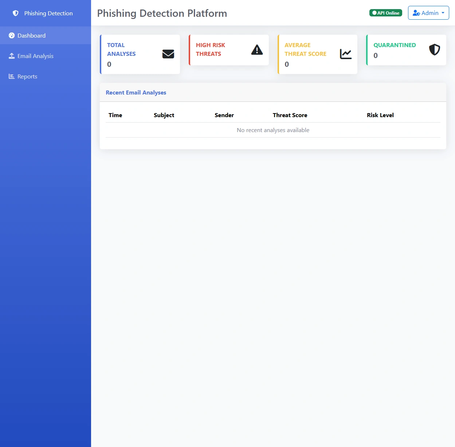Click the Risk Level column header
Image resolution: width=455 pixels, height=447 pixels.
pyautogui.click(x=380, y=115)
